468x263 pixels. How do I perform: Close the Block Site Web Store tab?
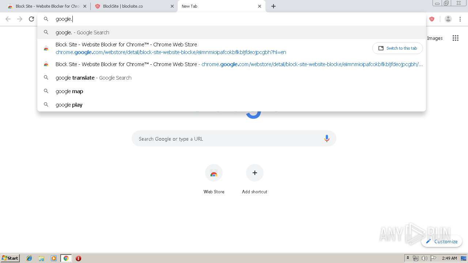tap(85, 6)
